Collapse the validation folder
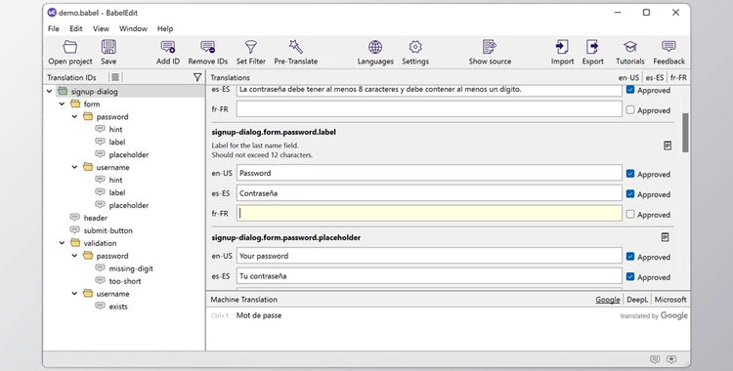This screenshot has width=733, height=371. (63, 242)
